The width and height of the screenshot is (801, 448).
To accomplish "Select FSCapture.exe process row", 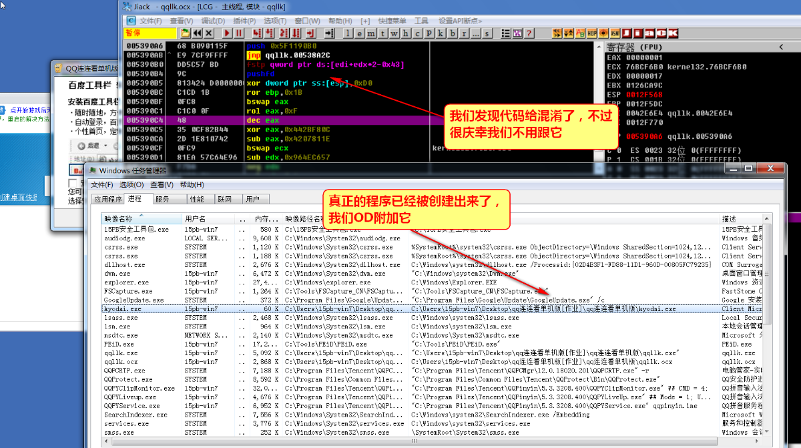I will pyautogui.click(x=432, y=291).
